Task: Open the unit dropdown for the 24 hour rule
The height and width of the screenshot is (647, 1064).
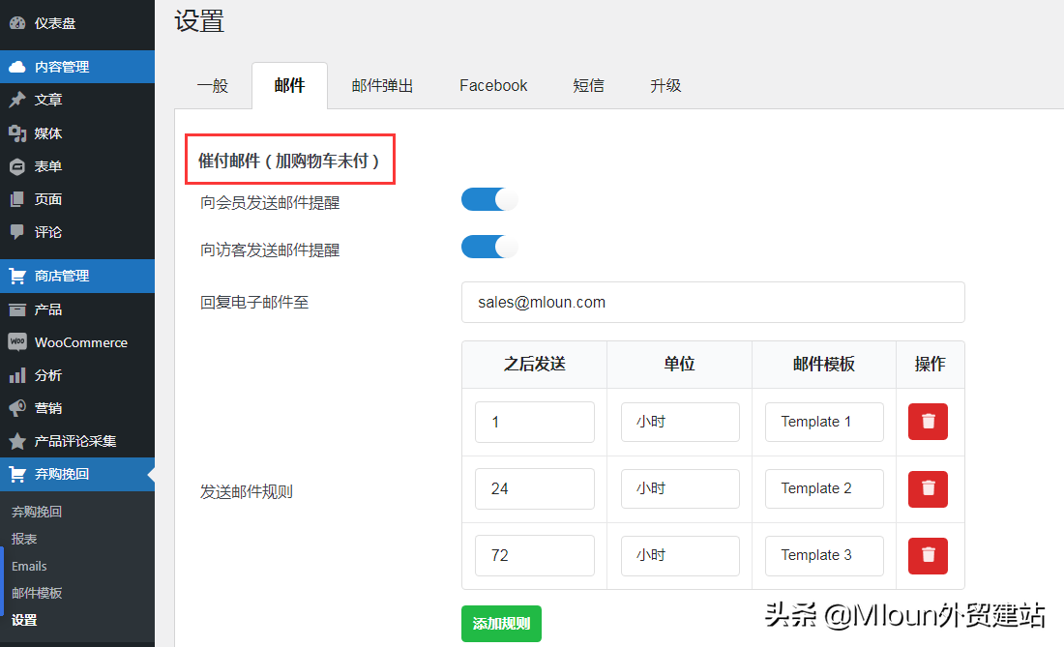Action: (680, 488)
